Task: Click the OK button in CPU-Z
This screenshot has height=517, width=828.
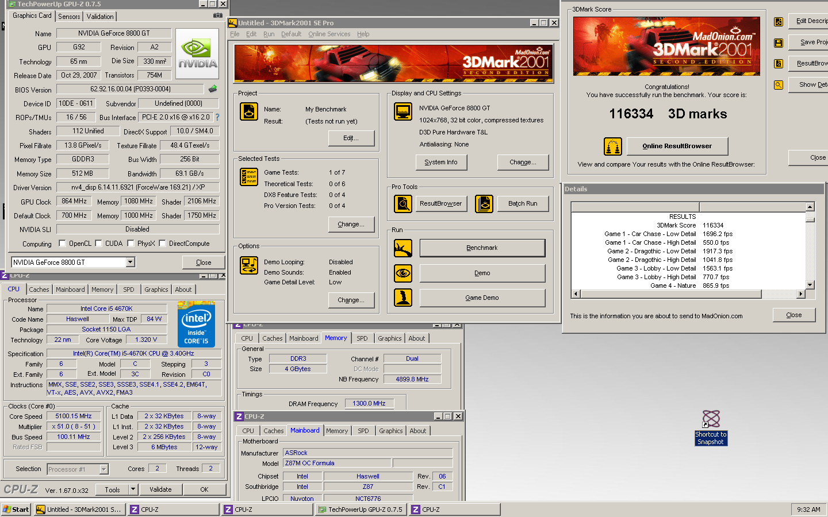Action: tap(204, 489)
